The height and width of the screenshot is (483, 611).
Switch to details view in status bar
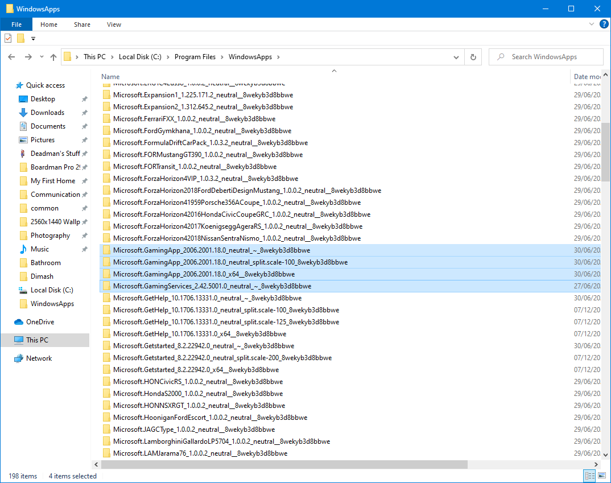tap(589, 476)
